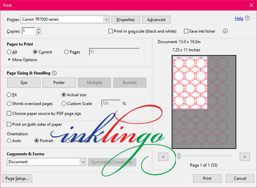The image size is (257, 188).
Task: Click the Cancel button
Action: 240,178
